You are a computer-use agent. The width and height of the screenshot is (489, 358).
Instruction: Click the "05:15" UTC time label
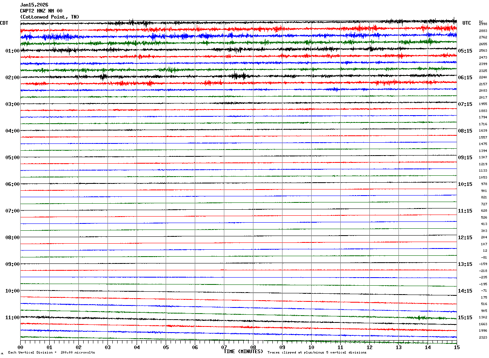[465, 51]
